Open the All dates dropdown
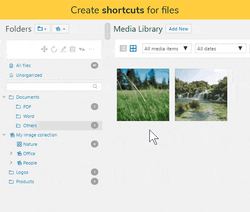This screenshot has width=250, height=212. (x=220, y=49)
